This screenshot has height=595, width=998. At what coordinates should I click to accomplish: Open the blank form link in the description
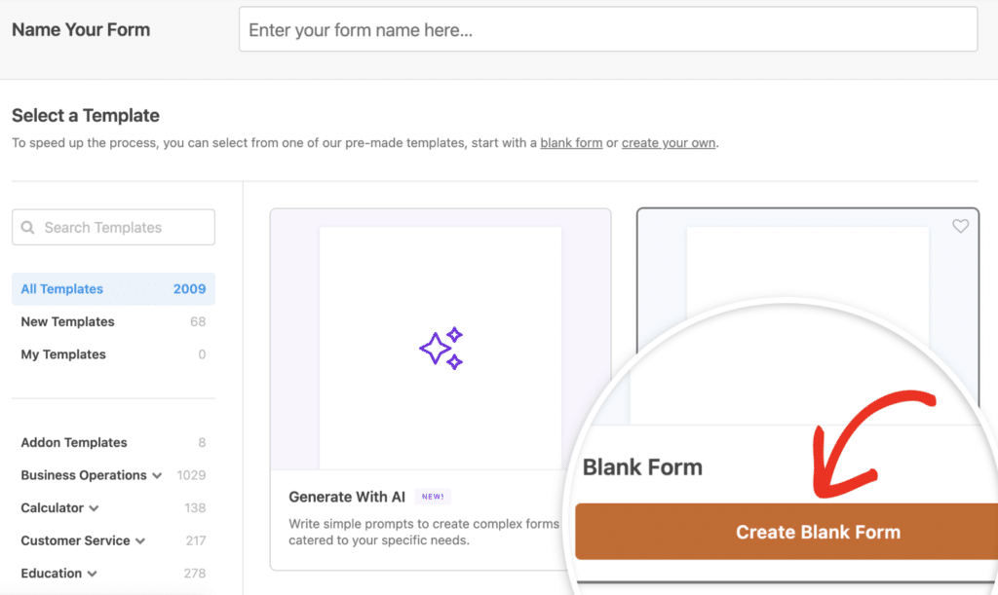pyautogui.click(x=571, y=142)
